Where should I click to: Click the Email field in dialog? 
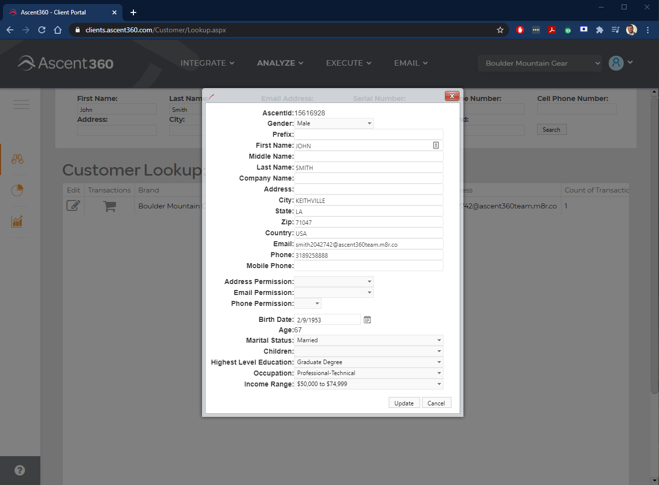[x=369, y=244]
